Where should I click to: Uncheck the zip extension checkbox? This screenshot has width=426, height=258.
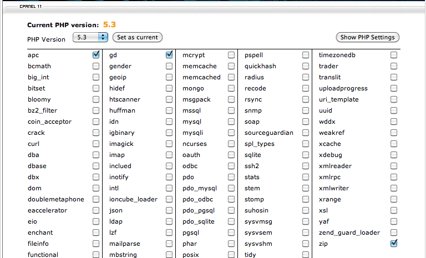[394, 244]
